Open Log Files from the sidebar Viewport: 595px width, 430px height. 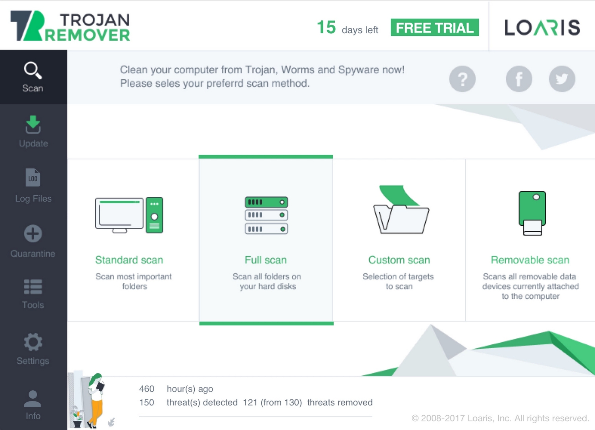click(33, 186)
